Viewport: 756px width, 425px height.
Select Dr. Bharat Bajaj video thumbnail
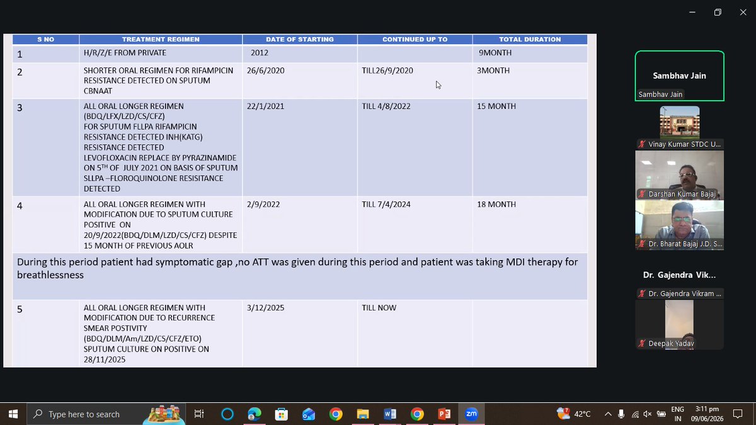pos(680,224)
